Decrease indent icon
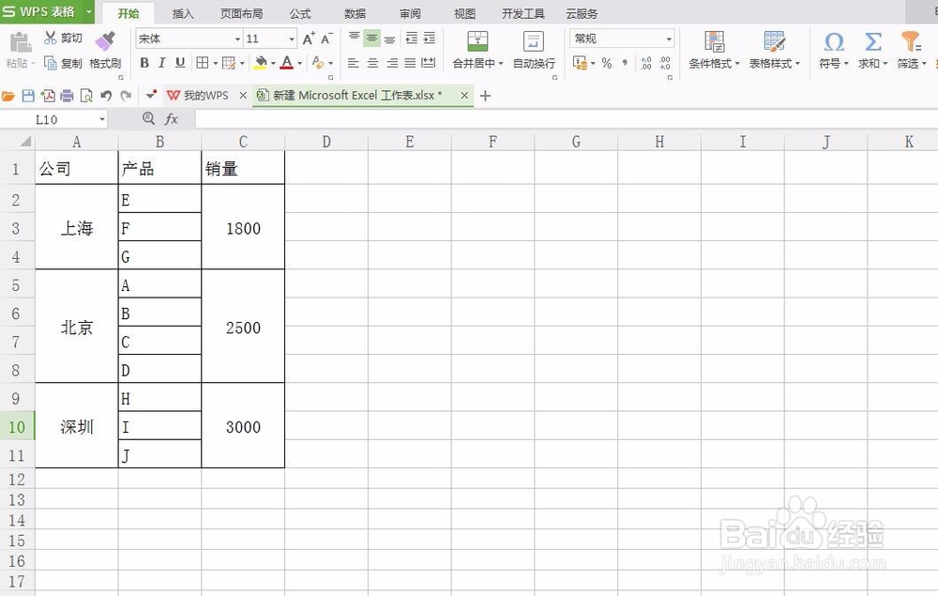 pos(412,38)
